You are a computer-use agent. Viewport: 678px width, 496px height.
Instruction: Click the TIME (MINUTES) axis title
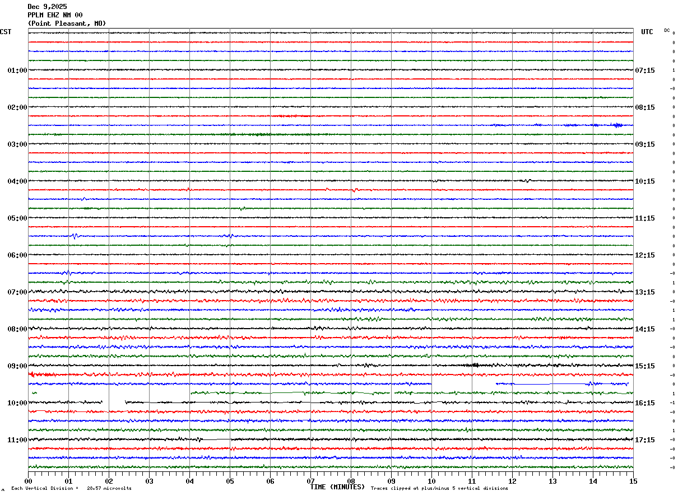[337, 487]
